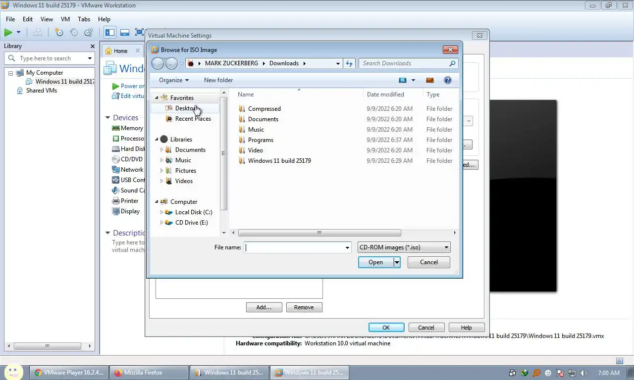Toggle the library sidebar view icon
634x380 pixels.
click(110, 32)
